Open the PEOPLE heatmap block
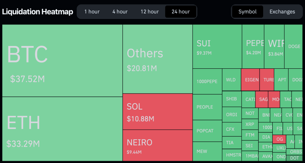 pos(207,107)
